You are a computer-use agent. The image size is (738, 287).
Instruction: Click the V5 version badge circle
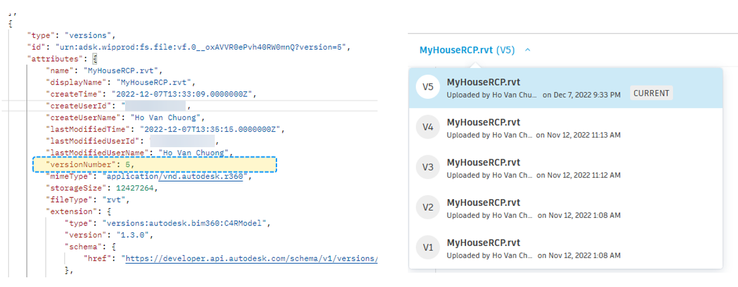[428, 88]
